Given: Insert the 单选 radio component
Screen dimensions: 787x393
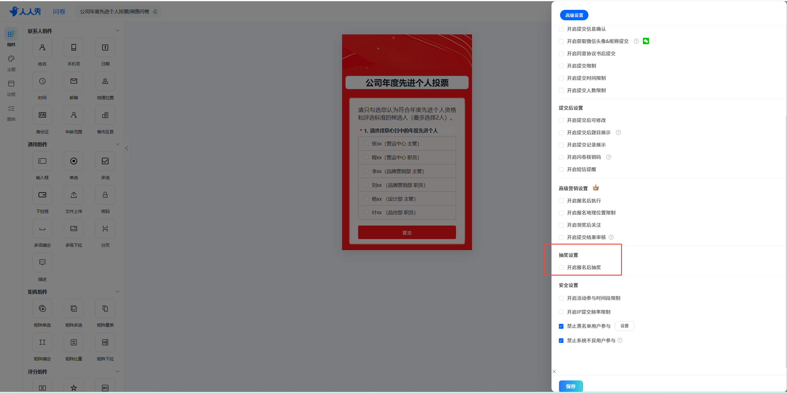Looking at the screenshot, I should click(x=74, y=161).
